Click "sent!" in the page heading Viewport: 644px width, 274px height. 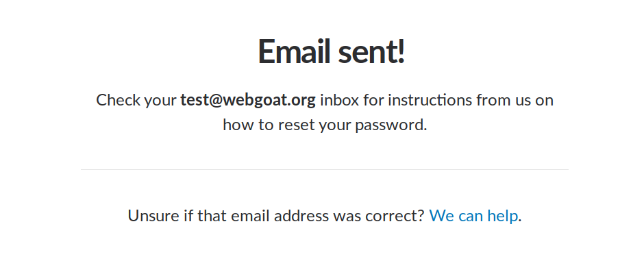pos(372,51)
